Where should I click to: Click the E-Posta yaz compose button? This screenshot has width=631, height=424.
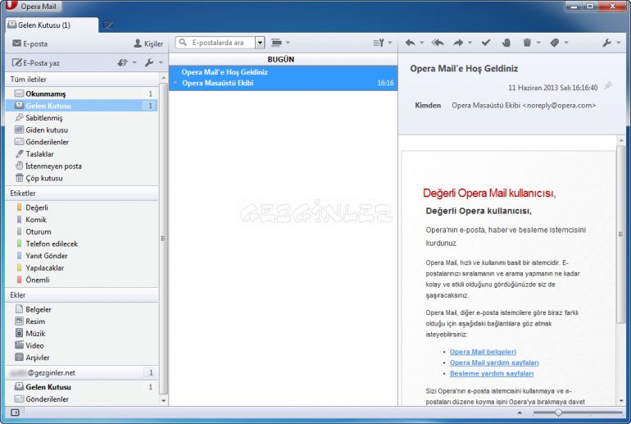(36, 62)
